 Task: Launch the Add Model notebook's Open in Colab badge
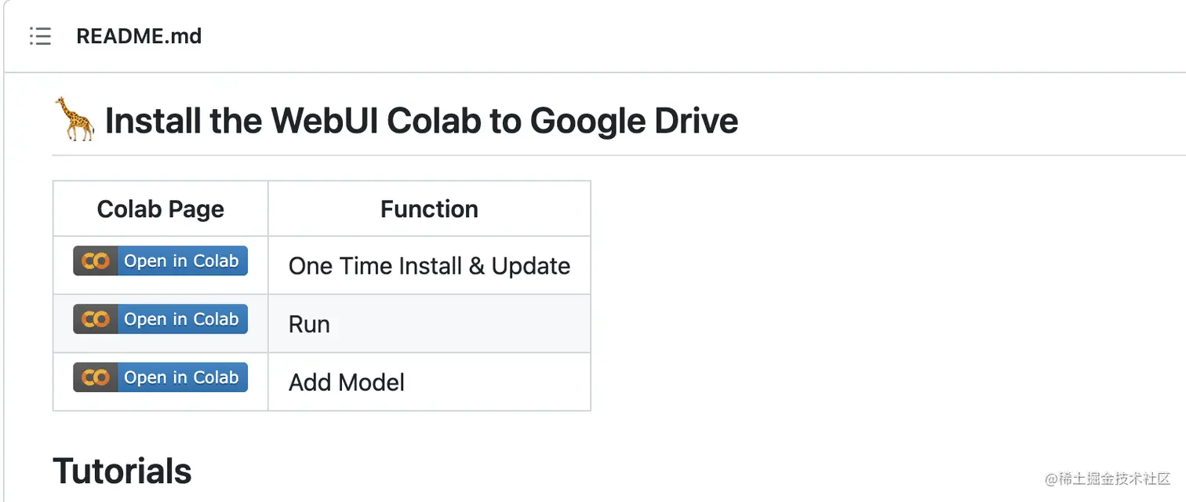161,377
